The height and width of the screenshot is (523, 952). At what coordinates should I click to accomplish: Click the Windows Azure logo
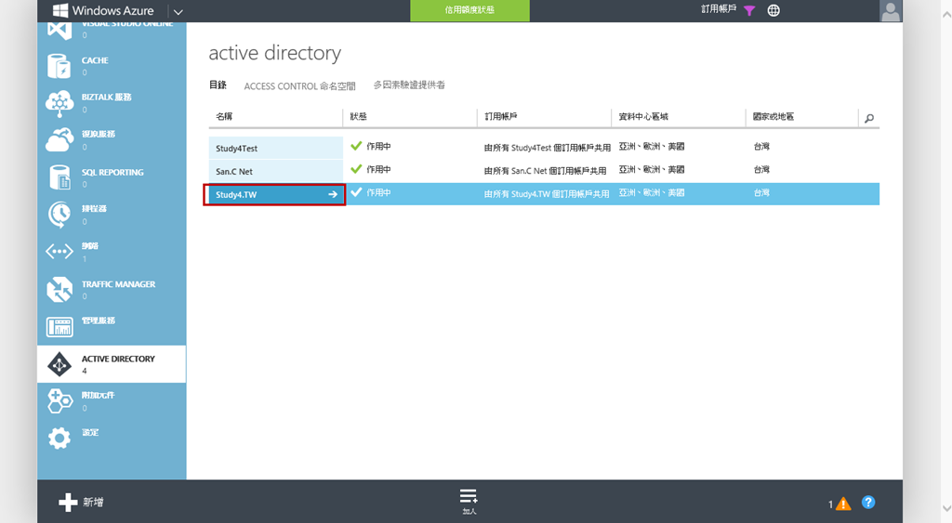pyautogui.click(x=103, y=10)
